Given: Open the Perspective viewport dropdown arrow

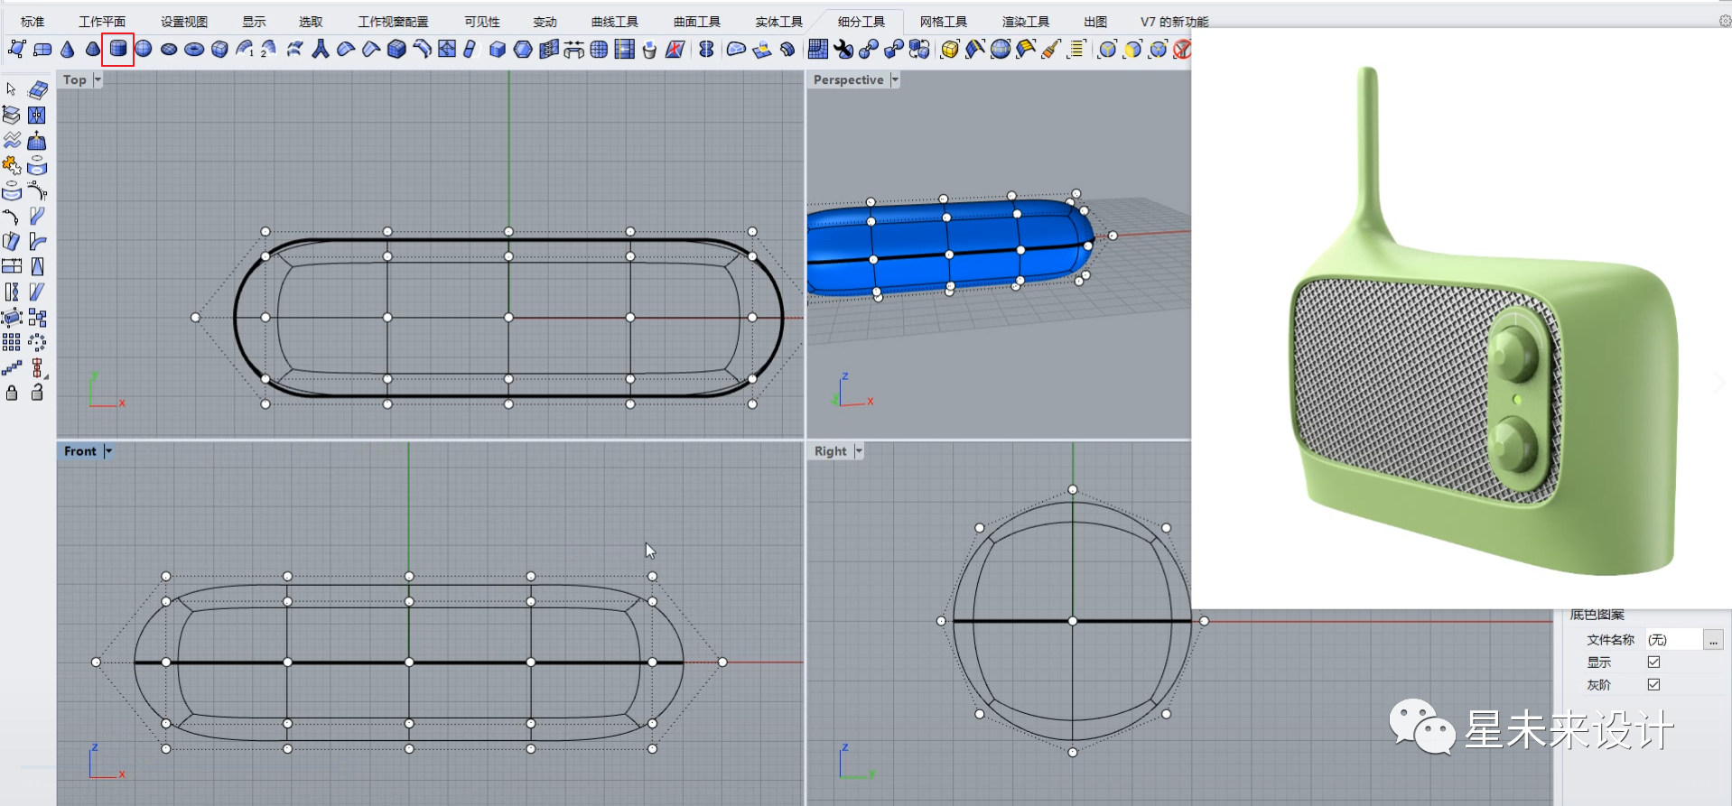Looking at the screenshot, I should coord(895,79).
